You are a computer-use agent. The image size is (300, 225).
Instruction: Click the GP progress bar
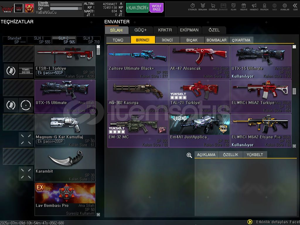pos(66,8)
